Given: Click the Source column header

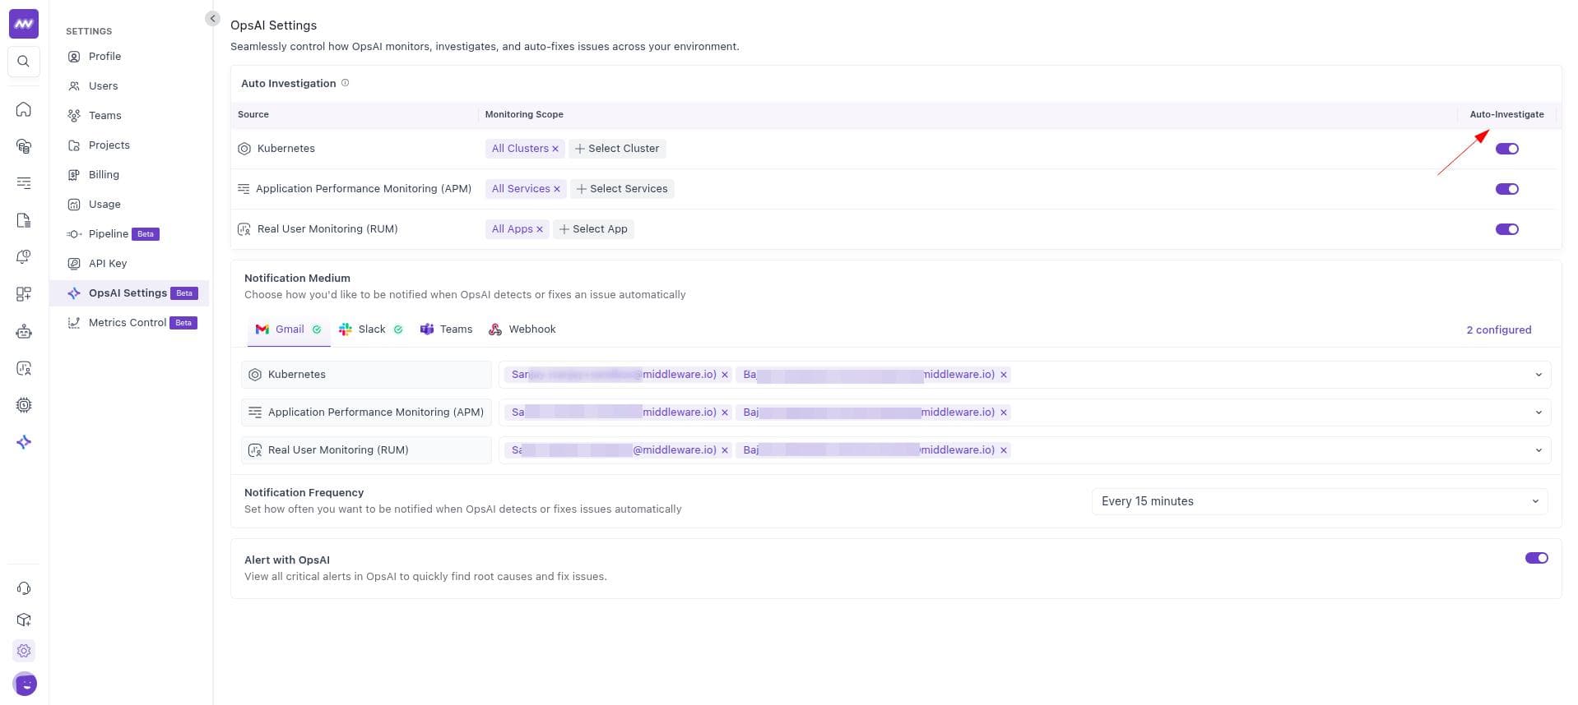Looking at the screenshot, I should [253, 115].
